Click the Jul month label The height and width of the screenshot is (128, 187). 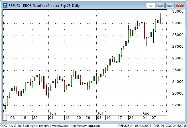tap(100, 113)
